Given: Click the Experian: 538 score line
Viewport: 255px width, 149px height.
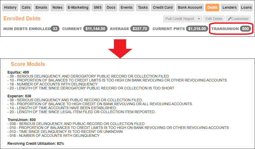Looking at the screenshot, I should click(x=19, y=96).
